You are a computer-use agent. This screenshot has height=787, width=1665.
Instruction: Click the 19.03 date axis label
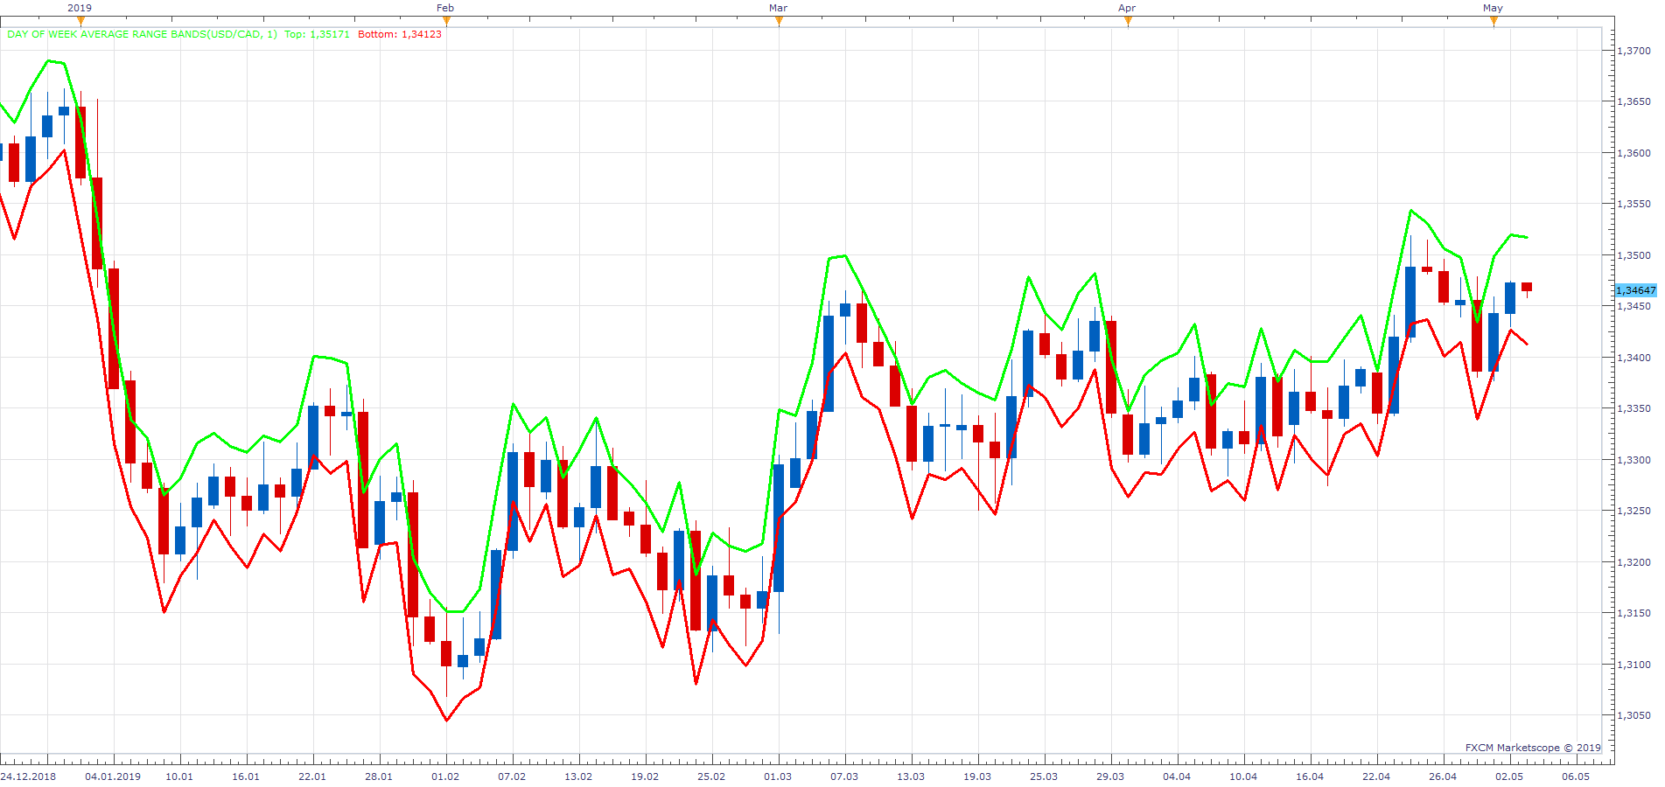977,777
